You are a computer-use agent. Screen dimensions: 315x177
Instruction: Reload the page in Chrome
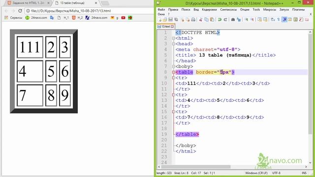20,11
